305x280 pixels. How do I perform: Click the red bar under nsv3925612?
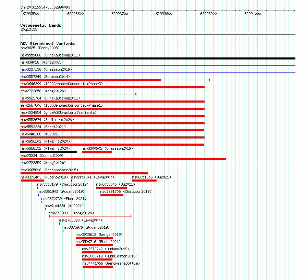[94, 238]
